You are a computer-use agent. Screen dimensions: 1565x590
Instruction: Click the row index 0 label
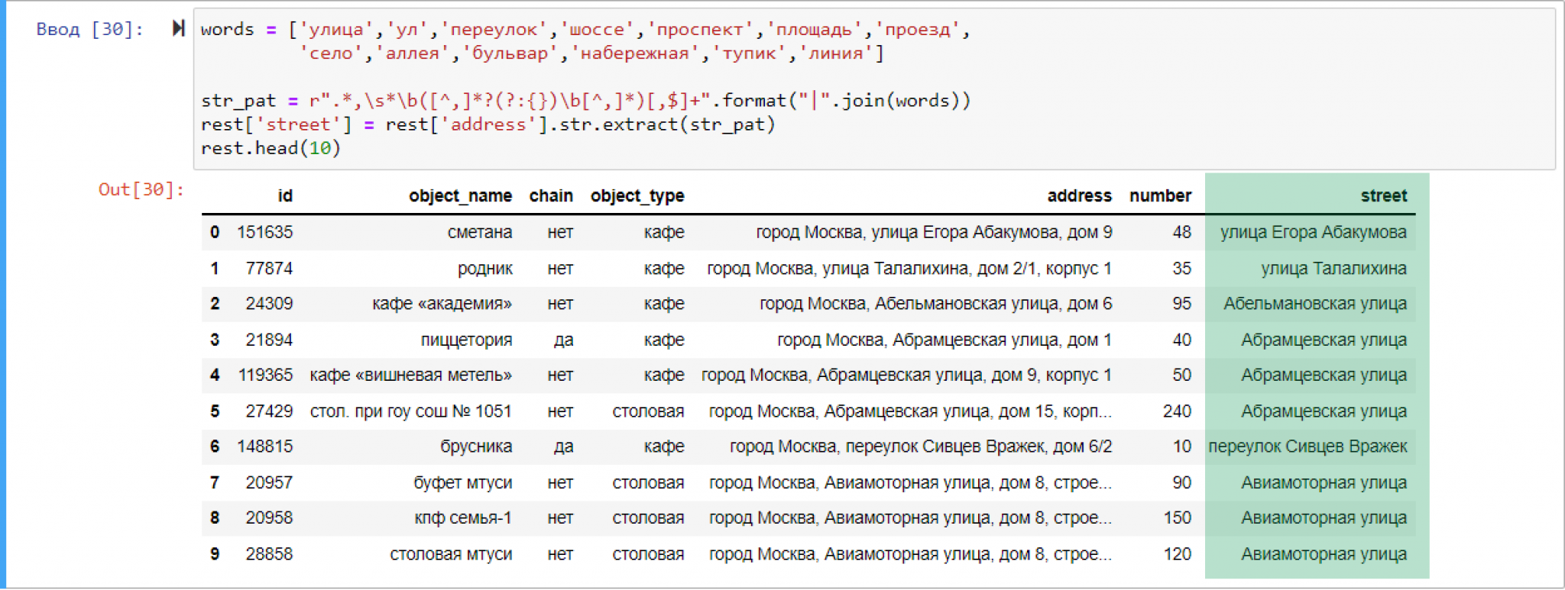[215, 232]
